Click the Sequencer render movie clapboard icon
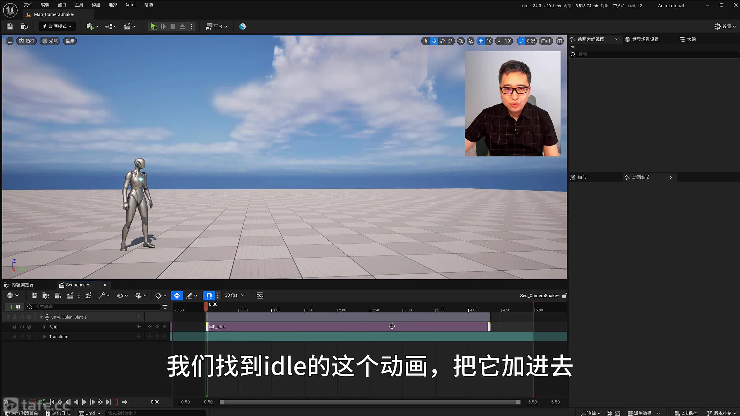Screen dimensions: 740x416 tap(70, 295)
